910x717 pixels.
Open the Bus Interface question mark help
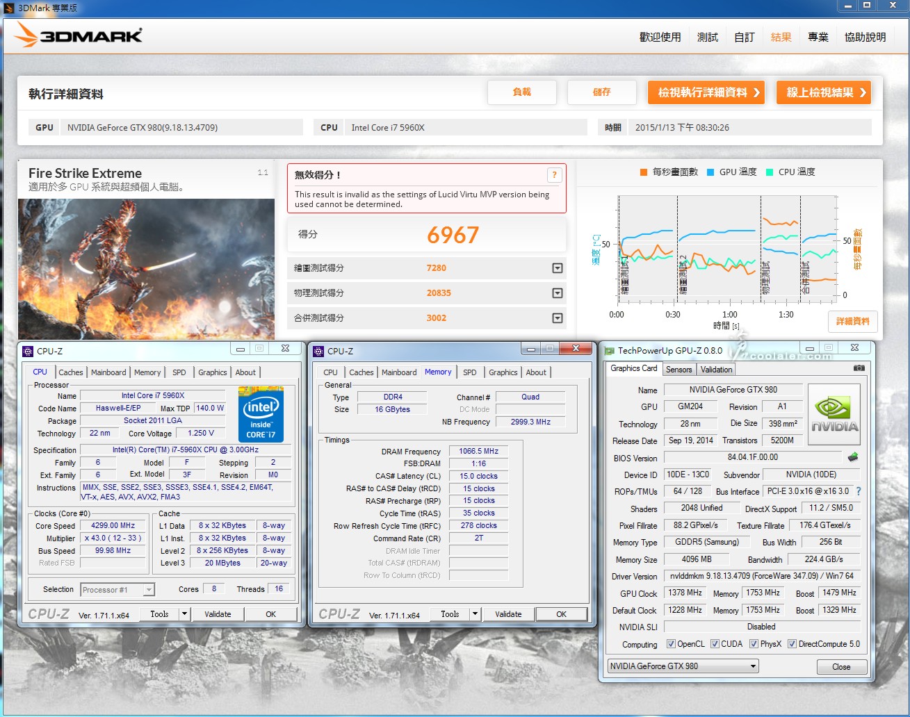click(858, 491)
